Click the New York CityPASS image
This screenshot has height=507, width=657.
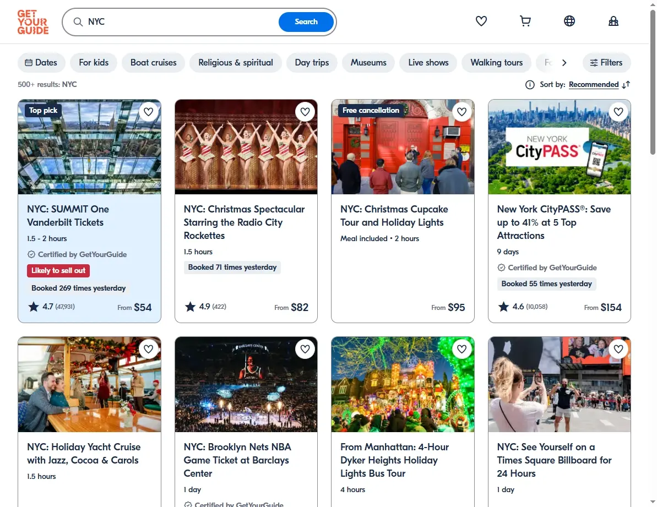(560, 147)
